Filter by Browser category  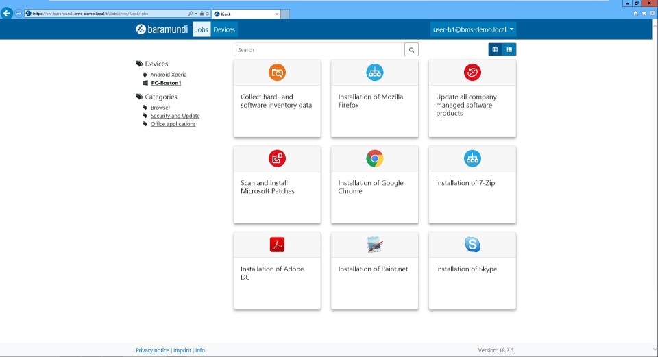coord(160,108)
